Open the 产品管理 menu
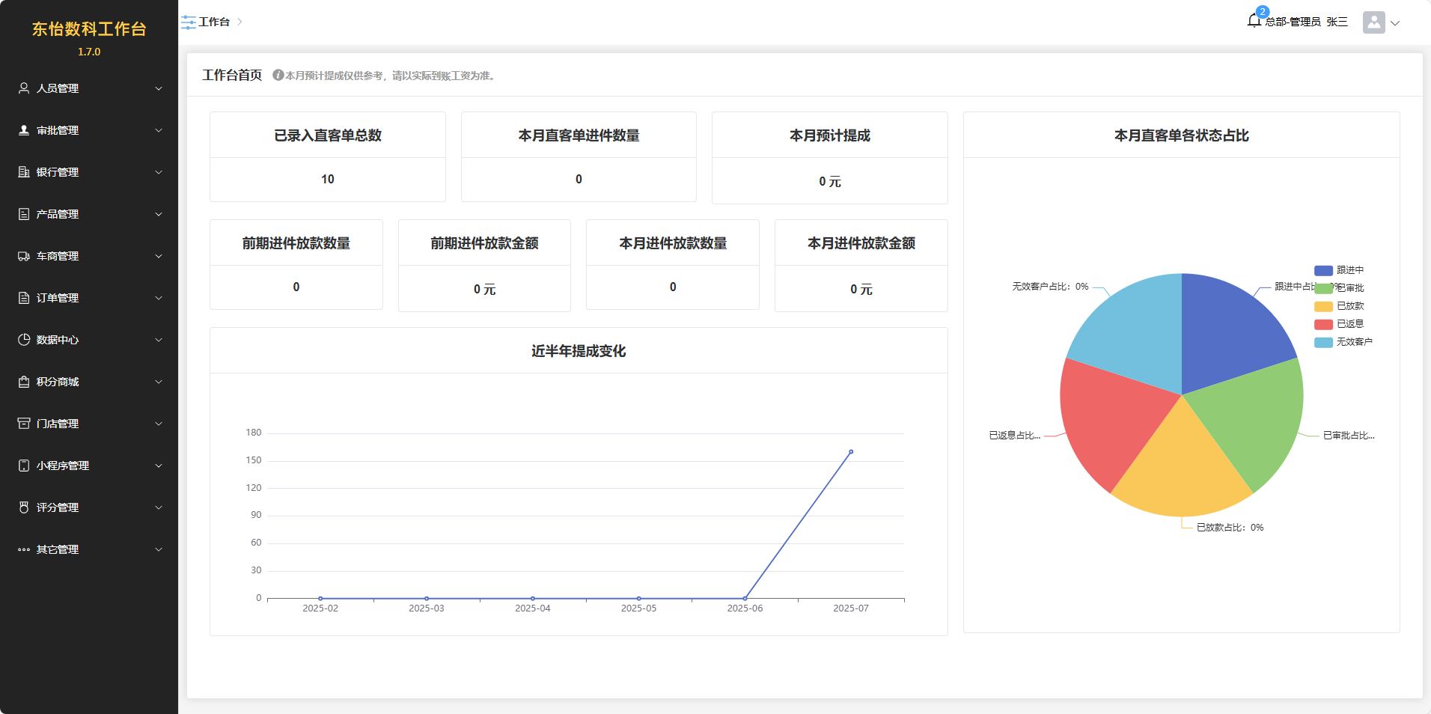The height and width of the screenshot is (714, 1431). point(58,214)
